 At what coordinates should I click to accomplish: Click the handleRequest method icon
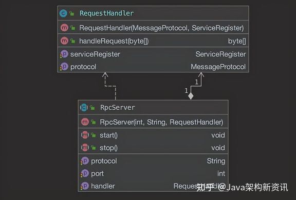(x=64, y=41)
